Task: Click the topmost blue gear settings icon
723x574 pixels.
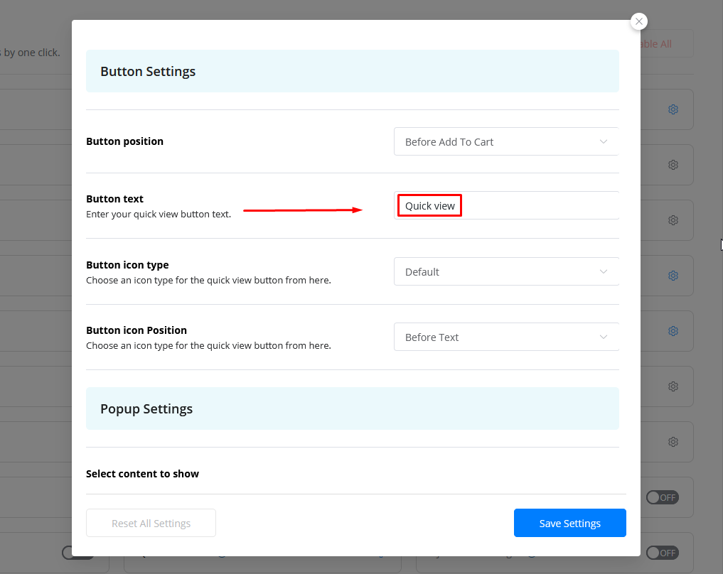Action: pyautogui.click(x=673, y=109)
